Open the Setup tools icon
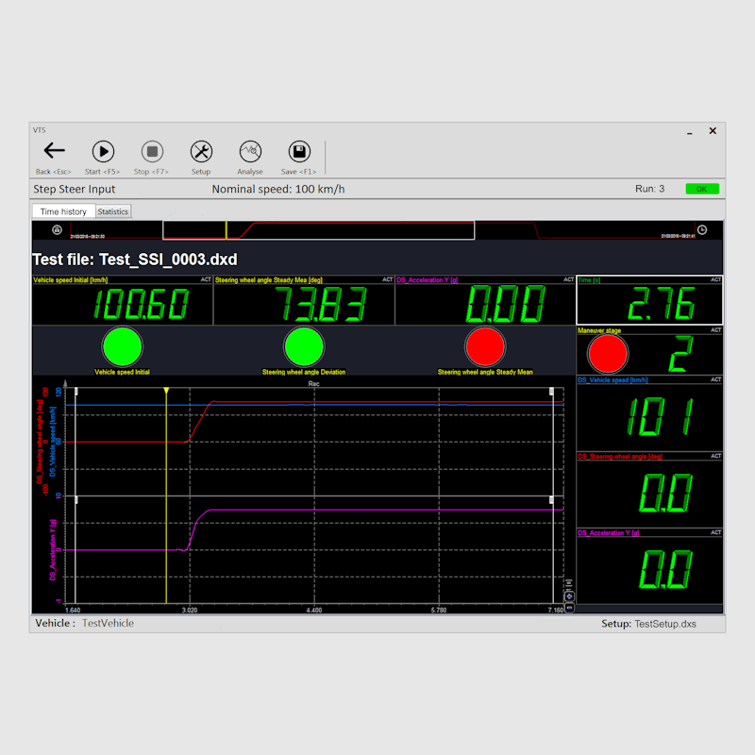 click(x=201, y=151)
